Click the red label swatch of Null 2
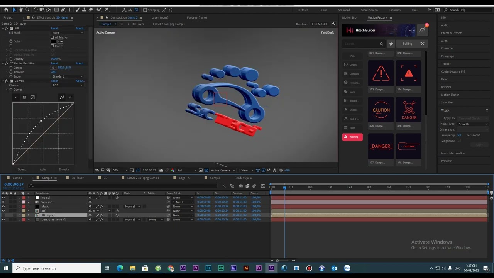 pyautogui.click(x=23, y=198)
